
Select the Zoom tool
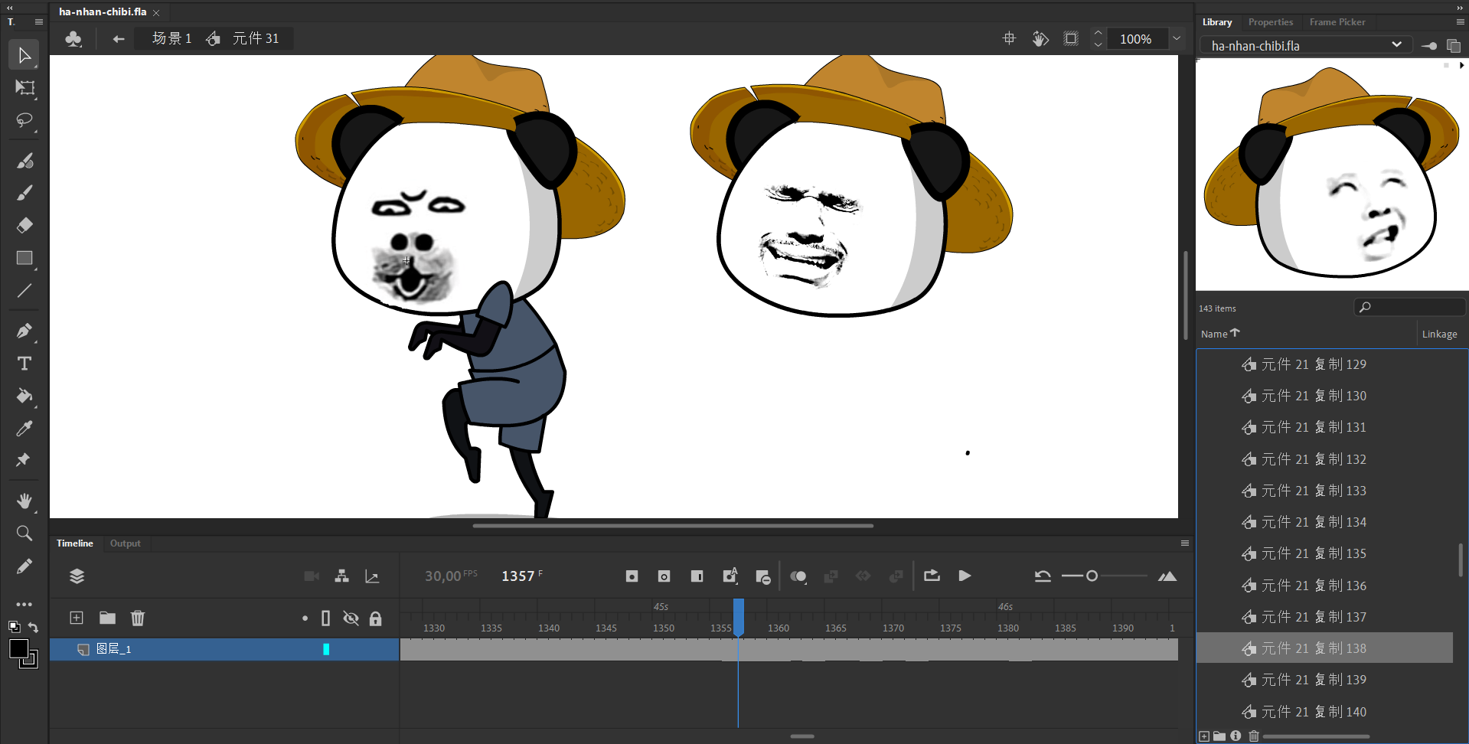(x=24, y=534)
